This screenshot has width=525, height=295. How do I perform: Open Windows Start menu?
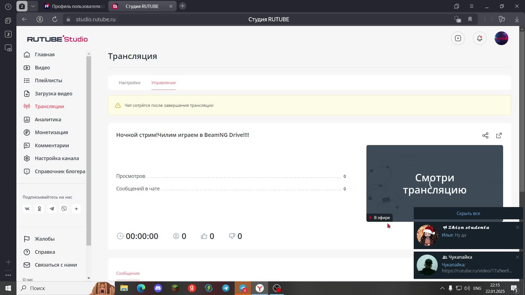tap(8, 288)
